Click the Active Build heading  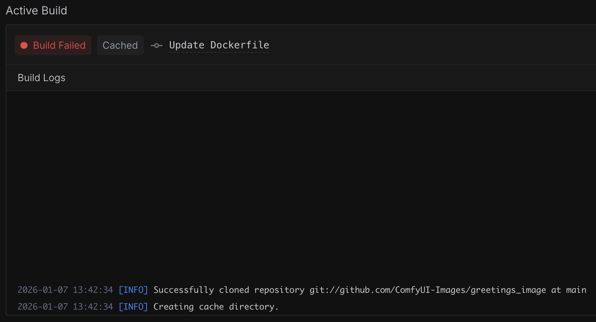pyautogui.click(x=36, y=10)
